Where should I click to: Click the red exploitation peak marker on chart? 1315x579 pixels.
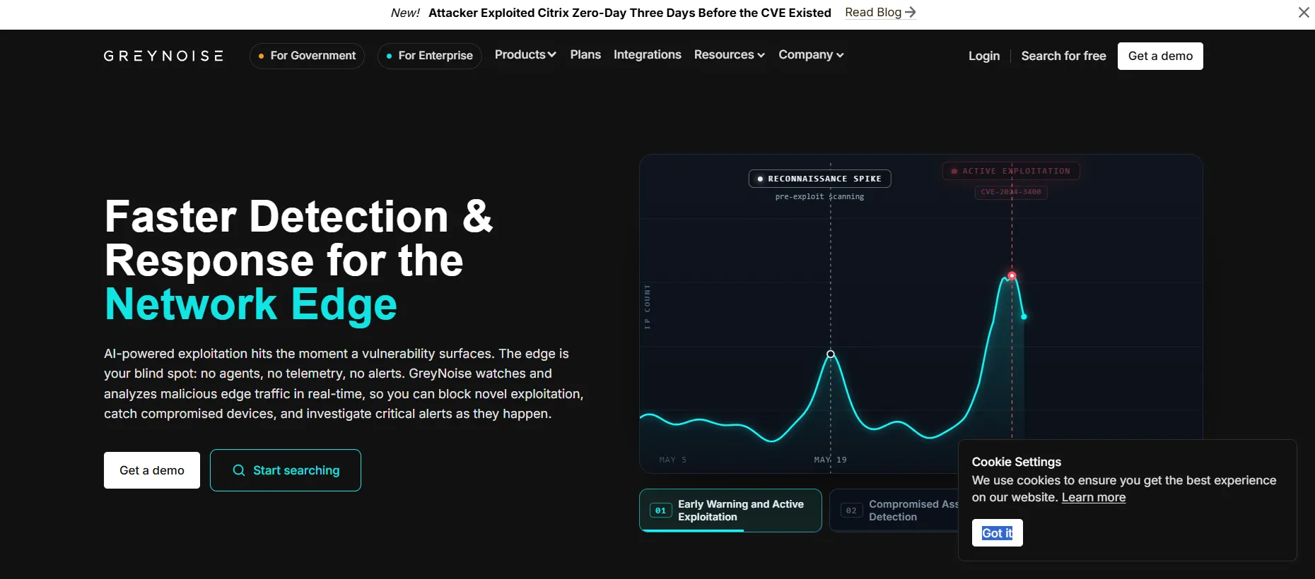pyautogui.click(x=1012, y=275)
